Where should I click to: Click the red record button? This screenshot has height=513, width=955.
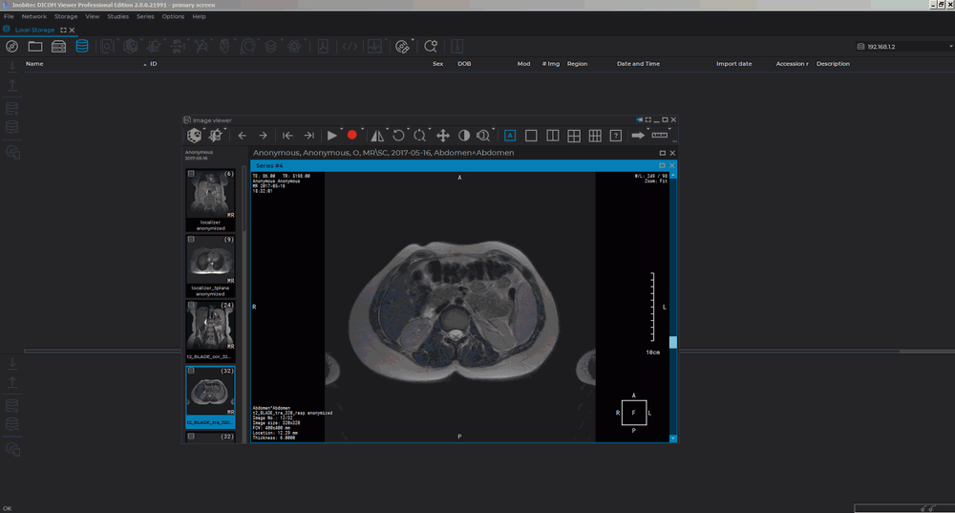click(351, 136)
